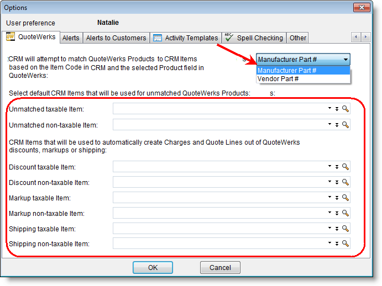Image resolution: width=382 pixels, height=286 pixels.
Task: Click the Cancel button
Action: point(220,268)
